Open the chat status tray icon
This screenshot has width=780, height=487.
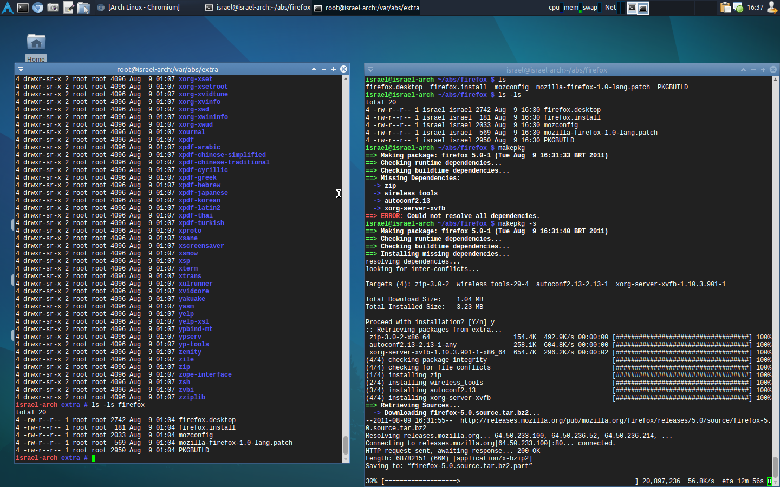click(738, 8)
